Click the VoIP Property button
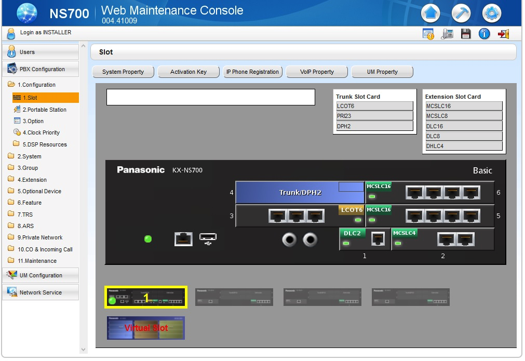The height and width of the screenshot is (361, 525). [x=317, y=72]
